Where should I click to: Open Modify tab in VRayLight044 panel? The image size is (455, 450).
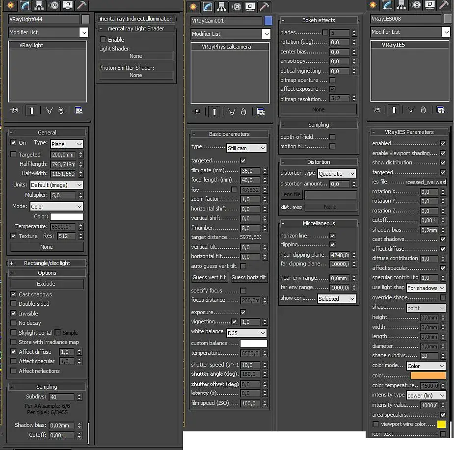point(25,5)
